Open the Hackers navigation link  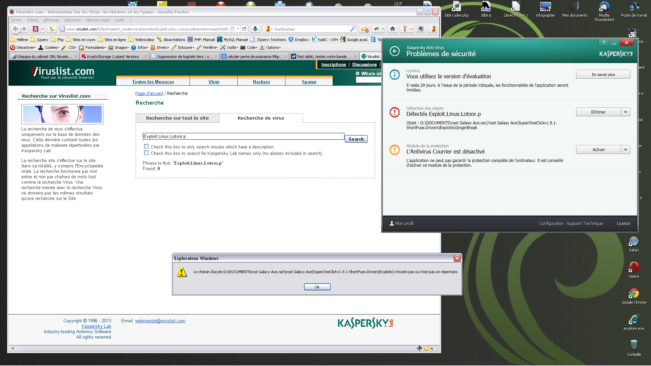pos(261,82)
